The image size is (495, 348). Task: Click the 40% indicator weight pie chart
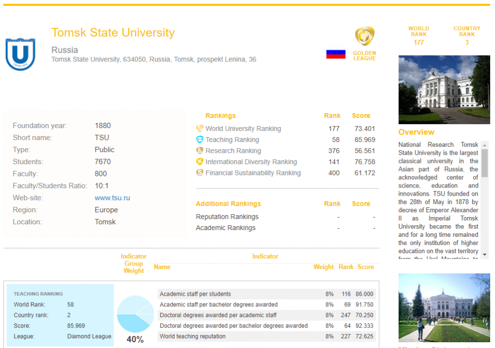coord(135,314)
